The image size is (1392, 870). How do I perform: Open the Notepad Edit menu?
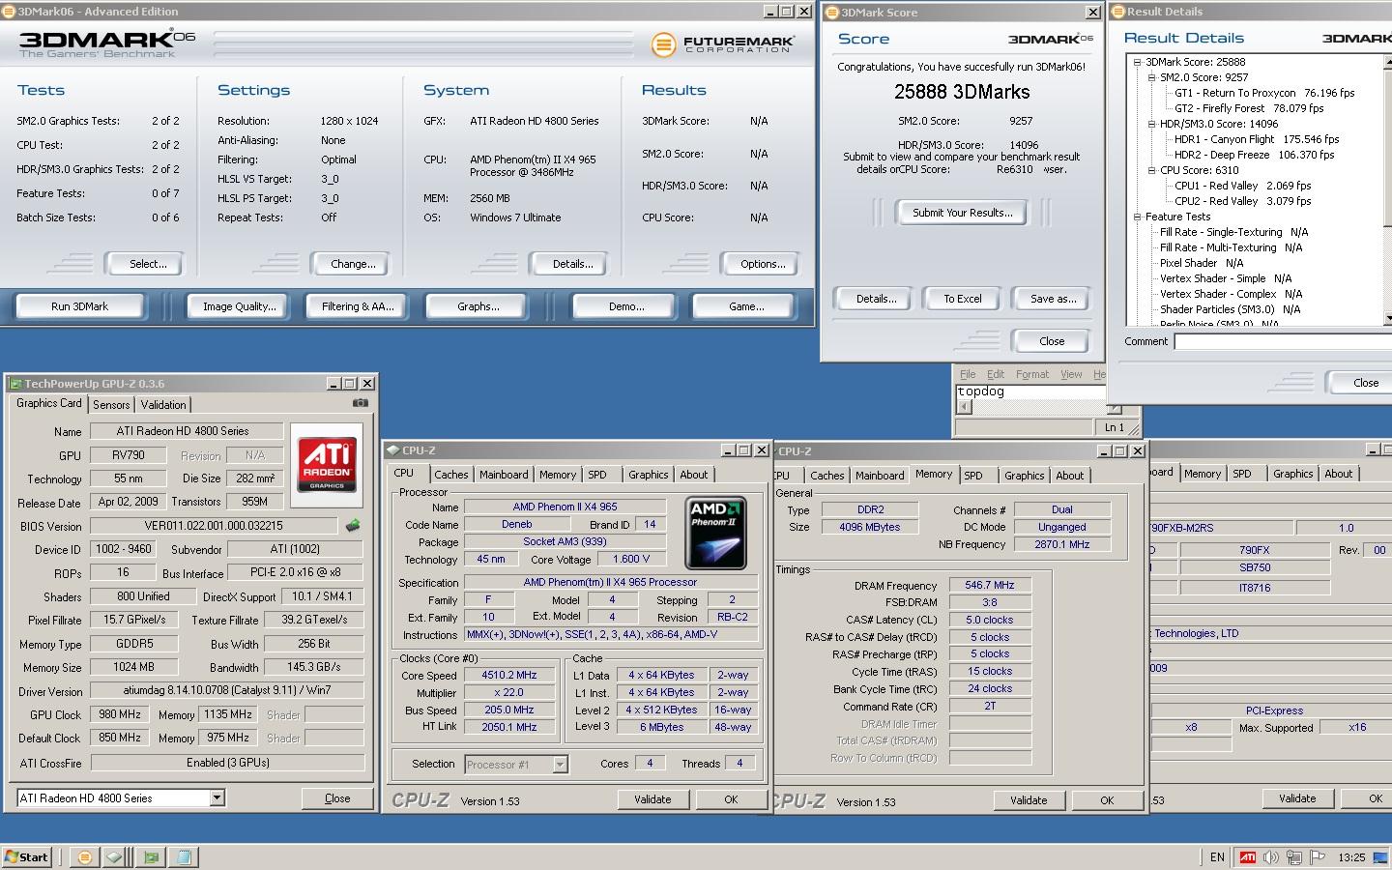tap(996, 374)
